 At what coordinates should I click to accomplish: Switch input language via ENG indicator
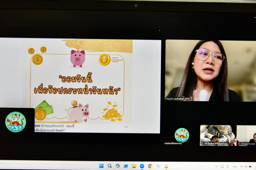click(235, 166)
